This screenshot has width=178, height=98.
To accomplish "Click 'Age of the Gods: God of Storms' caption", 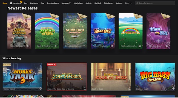I will pos(61,89).
